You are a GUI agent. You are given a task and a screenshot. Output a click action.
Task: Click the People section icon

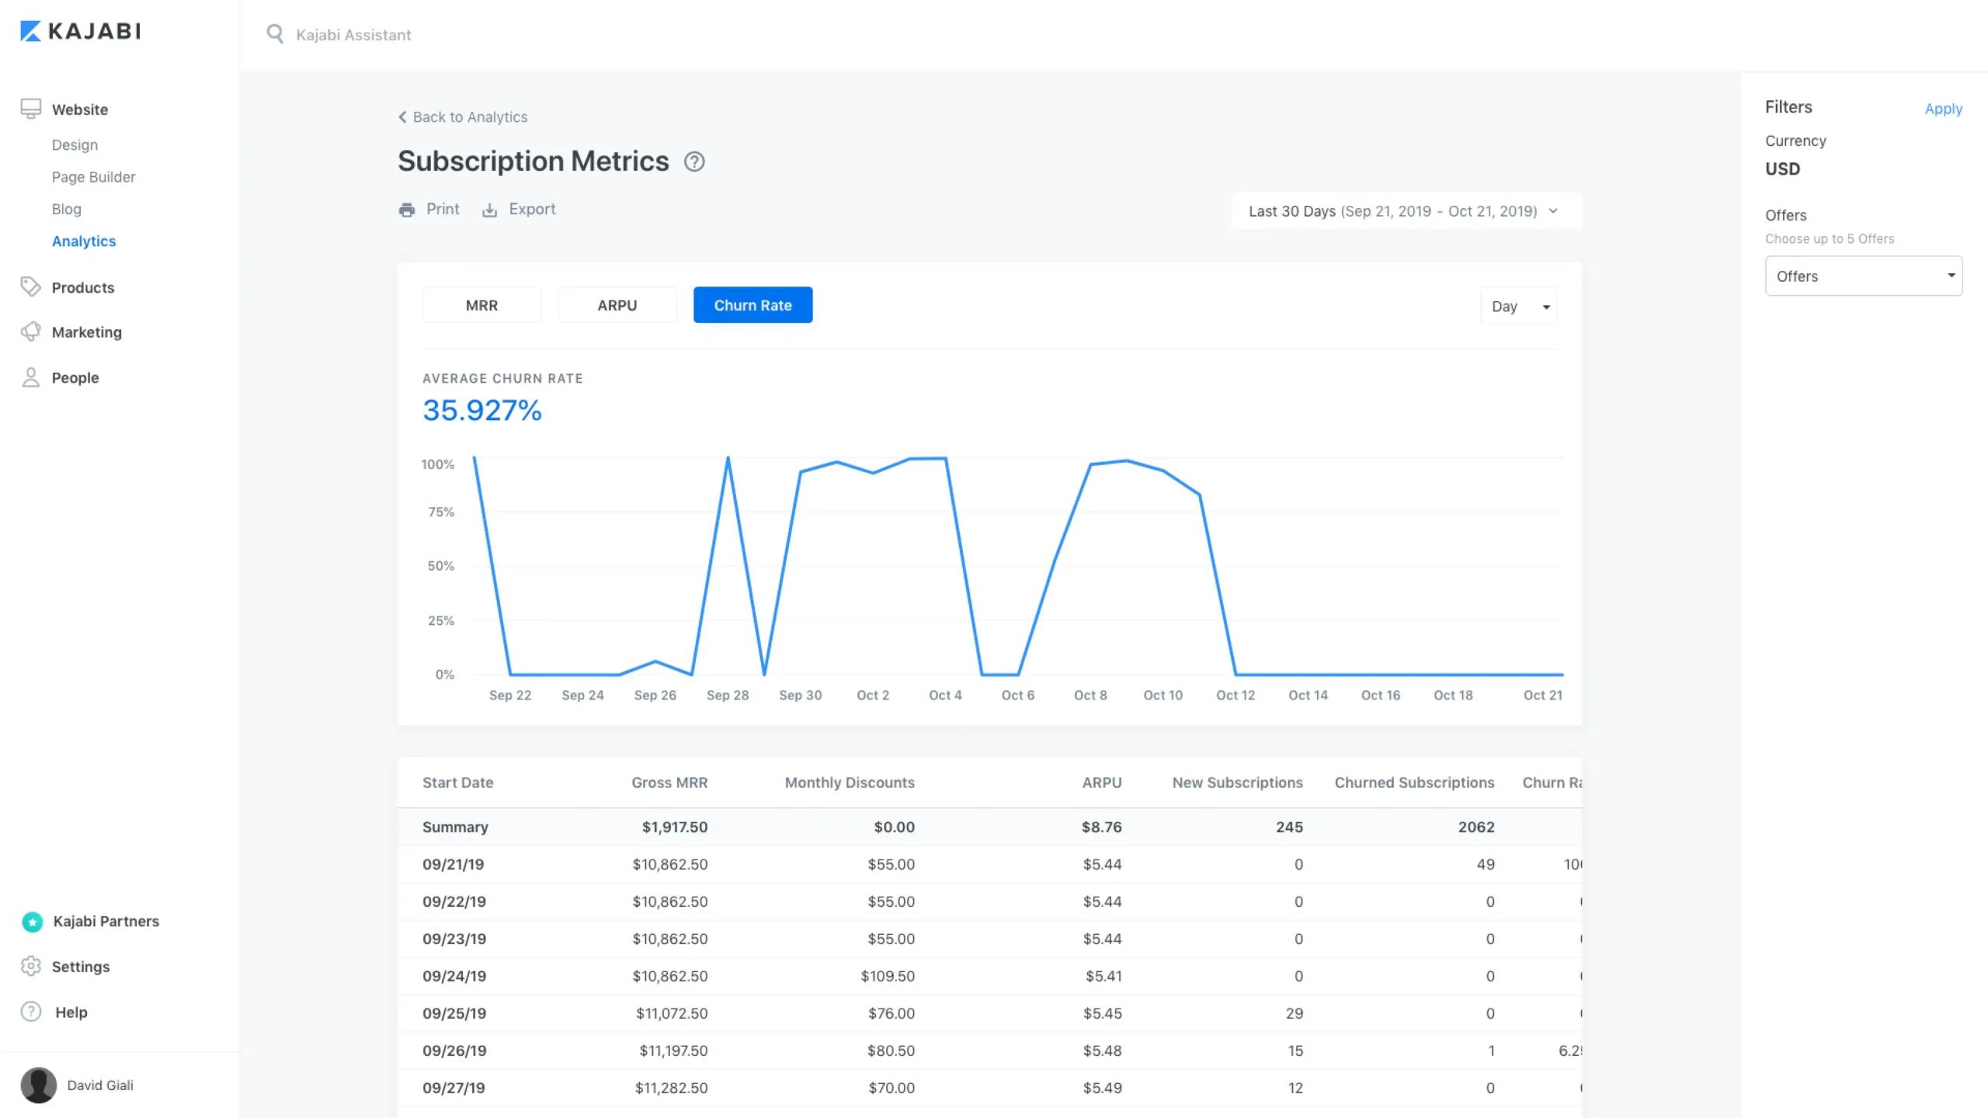(31, 377)
